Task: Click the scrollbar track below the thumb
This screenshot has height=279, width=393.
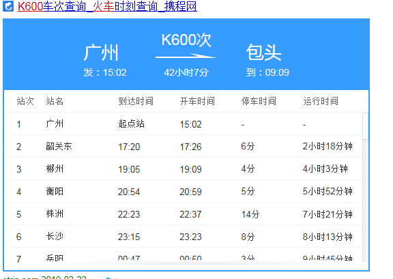Action: point(365,201)
